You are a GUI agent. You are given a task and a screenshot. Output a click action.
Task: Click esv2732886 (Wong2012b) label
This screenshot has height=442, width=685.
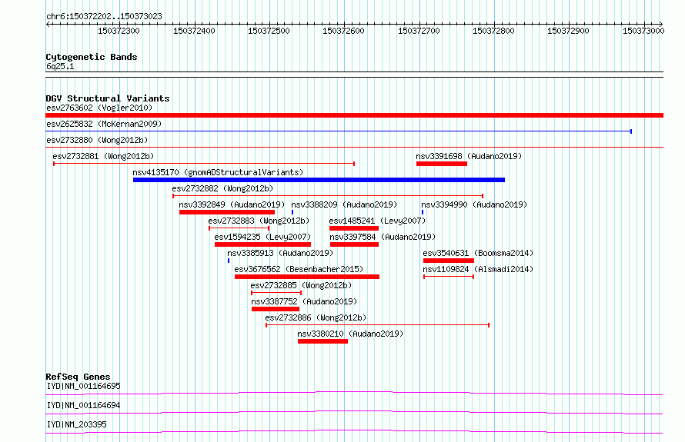[x=316, y=317]
